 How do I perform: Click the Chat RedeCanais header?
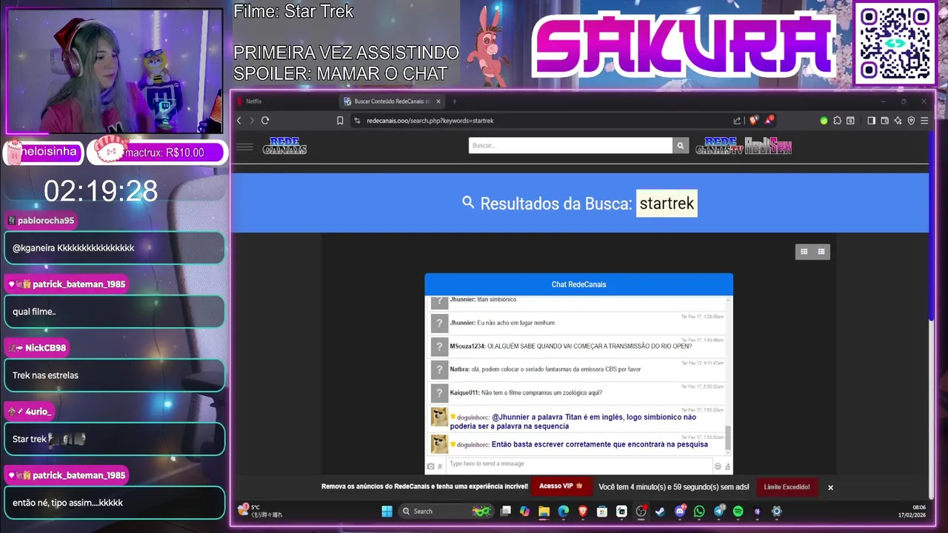click(578, 284)
